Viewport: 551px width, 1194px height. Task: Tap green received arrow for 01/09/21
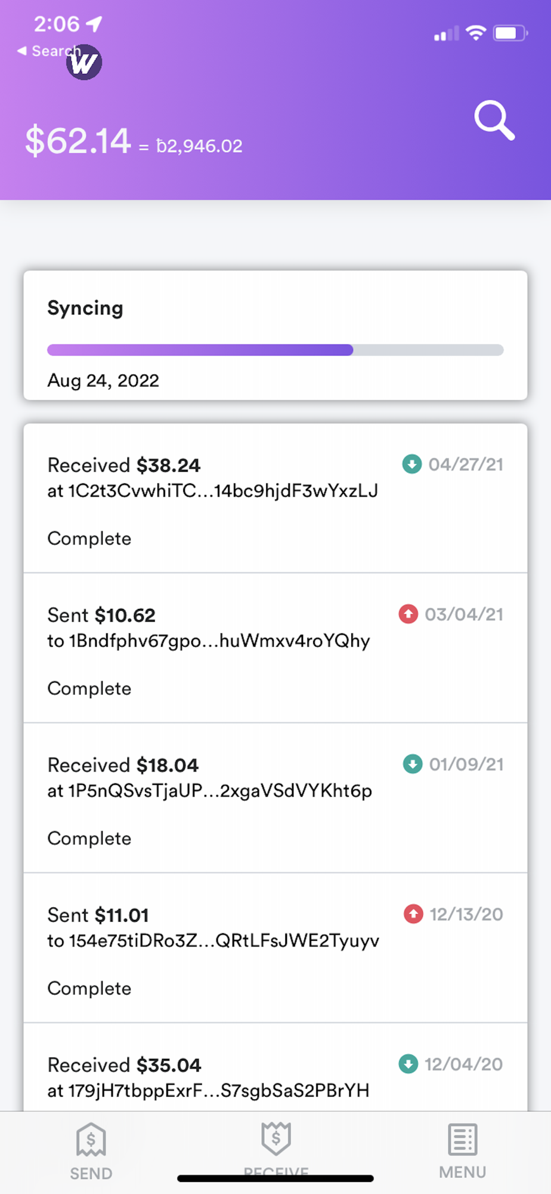click(x=412, y=764)
